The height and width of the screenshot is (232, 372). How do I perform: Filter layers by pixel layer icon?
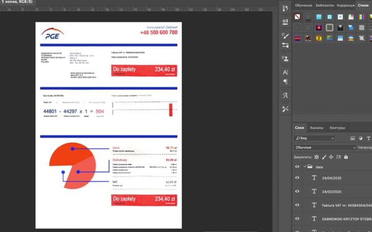pyautogui.click(x=353, y=138)
